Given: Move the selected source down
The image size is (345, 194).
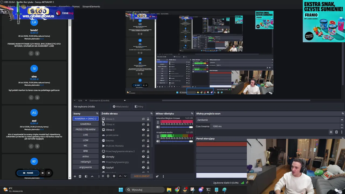Looking at the screenshot, I should (125, 176).
